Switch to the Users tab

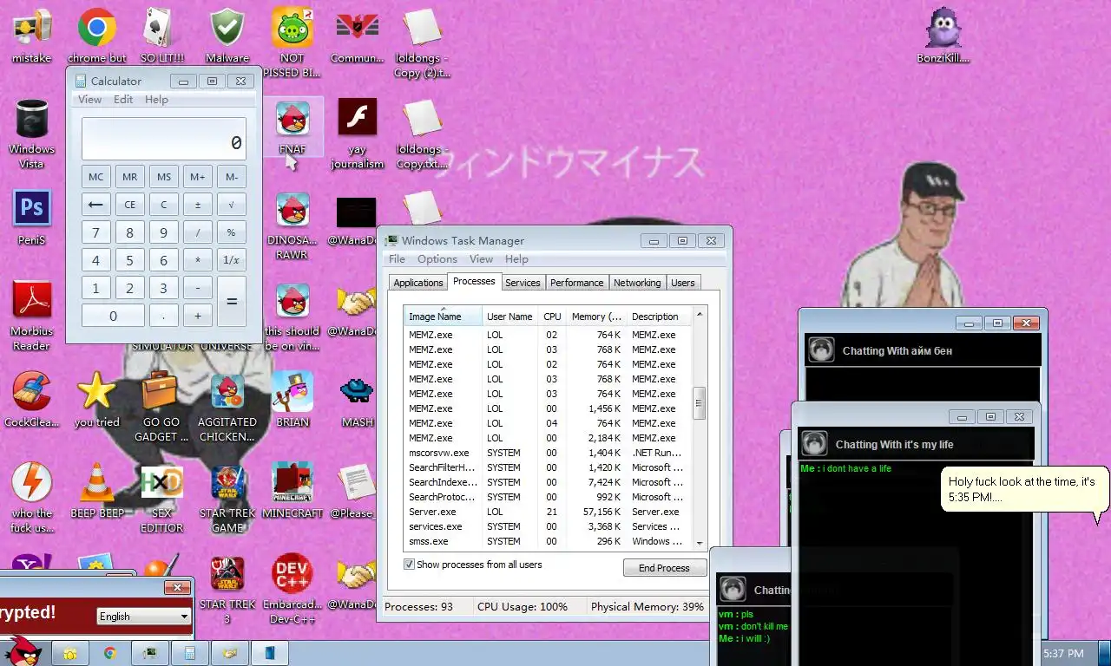pos(683,283)
